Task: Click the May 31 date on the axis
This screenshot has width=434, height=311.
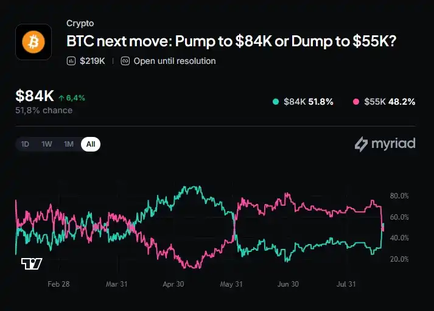Action: [231, 284]
